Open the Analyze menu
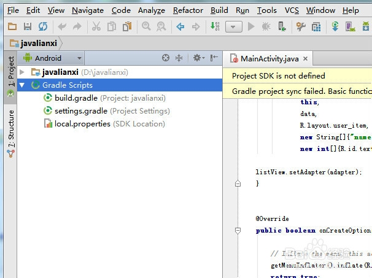Viewport: 372px width, 278px height. [x=152, y=10]
